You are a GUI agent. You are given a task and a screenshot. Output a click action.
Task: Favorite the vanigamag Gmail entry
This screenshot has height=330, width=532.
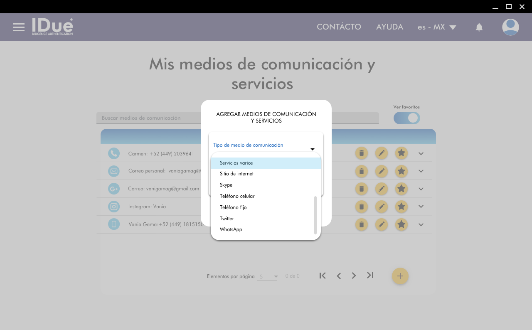click(401, 189)
